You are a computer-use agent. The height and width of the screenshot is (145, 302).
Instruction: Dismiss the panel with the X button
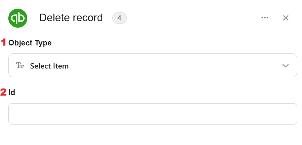click(x=286, y=18)
